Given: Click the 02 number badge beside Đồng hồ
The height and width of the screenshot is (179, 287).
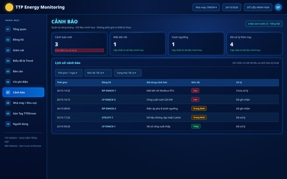Looking at the screenshot, I should [8, 40].
